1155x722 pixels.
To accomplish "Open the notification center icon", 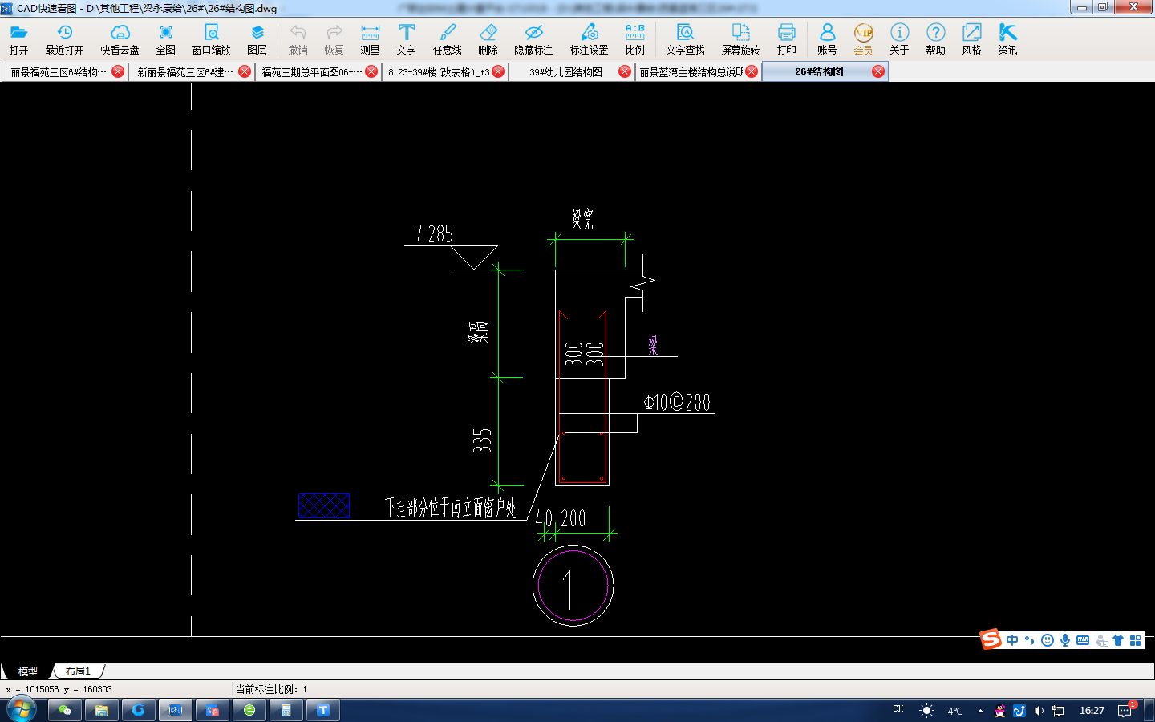I will click(x=1125, y=711).
